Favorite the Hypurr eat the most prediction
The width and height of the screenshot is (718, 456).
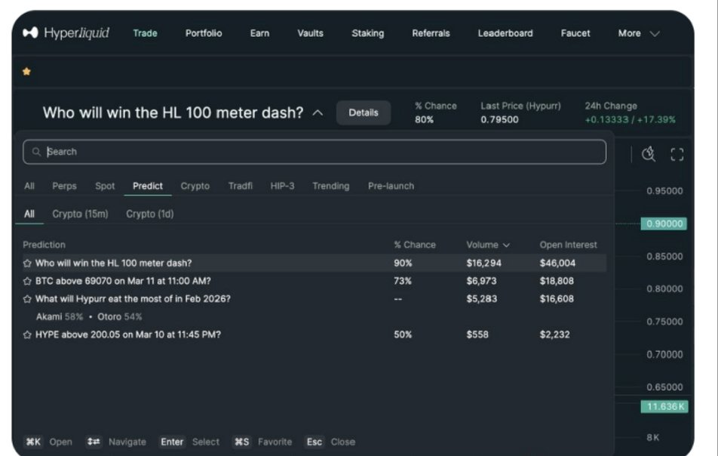27,299
